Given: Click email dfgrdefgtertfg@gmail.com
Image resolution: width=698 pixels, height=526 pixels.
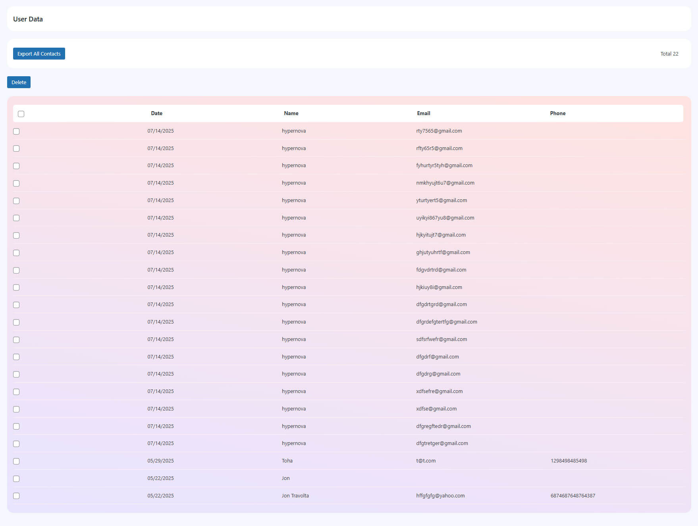Looking at the screenshot, I should 447,322.
